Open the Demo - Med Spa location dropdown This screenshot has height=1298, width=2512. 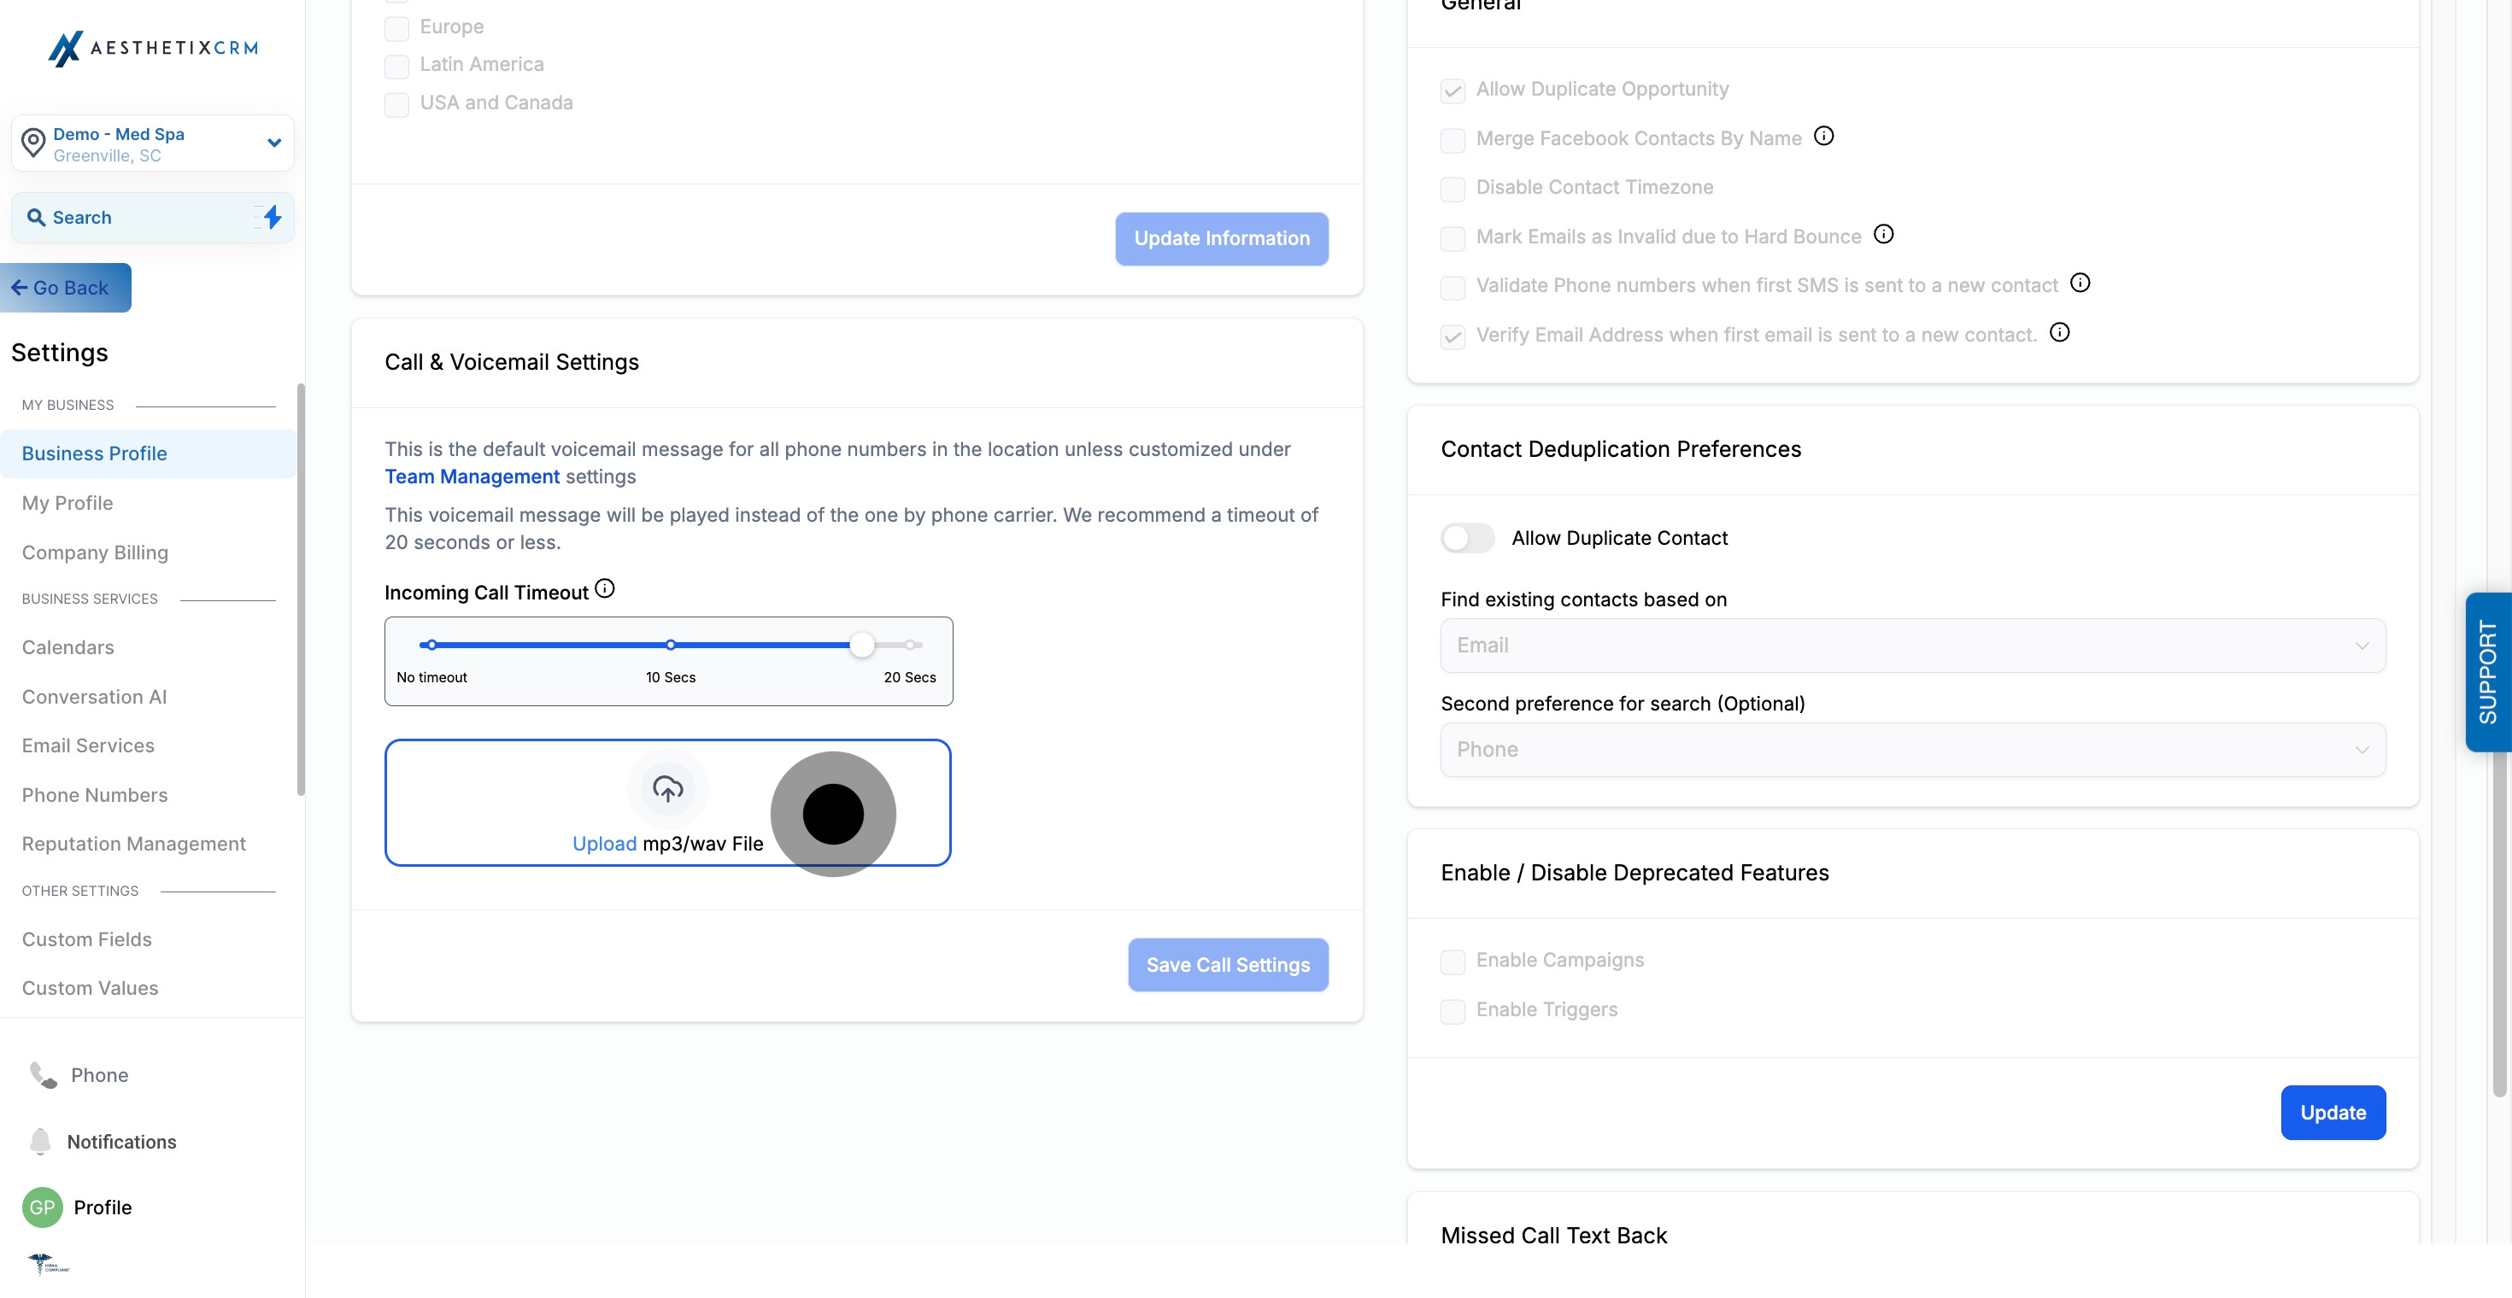[x=153, y=143]
